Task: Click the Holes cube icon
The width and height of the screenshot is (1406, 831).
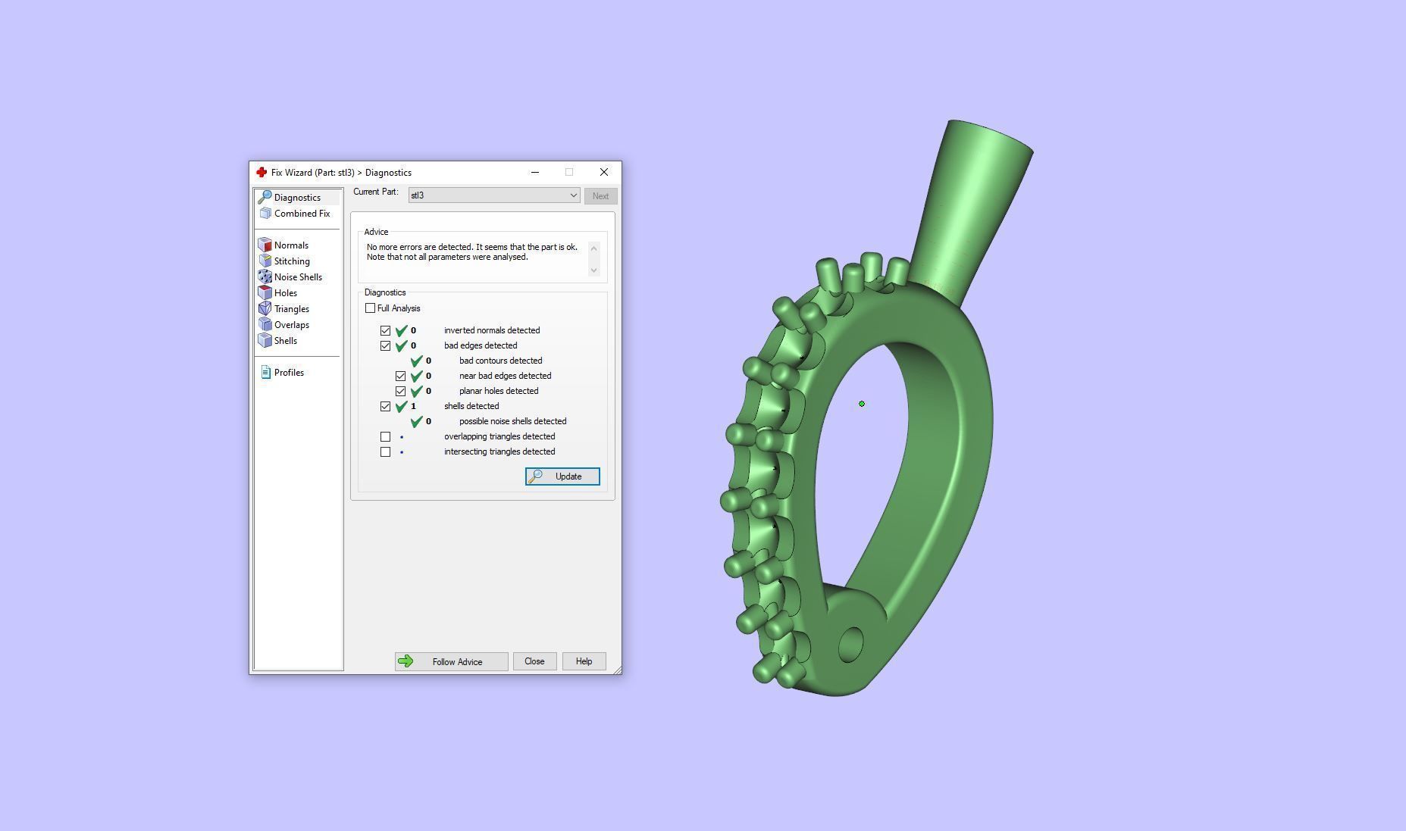Action: 265,293
